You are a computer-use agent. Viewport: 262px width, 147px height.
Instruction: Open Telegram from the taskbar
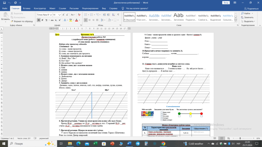click(138, 143)
